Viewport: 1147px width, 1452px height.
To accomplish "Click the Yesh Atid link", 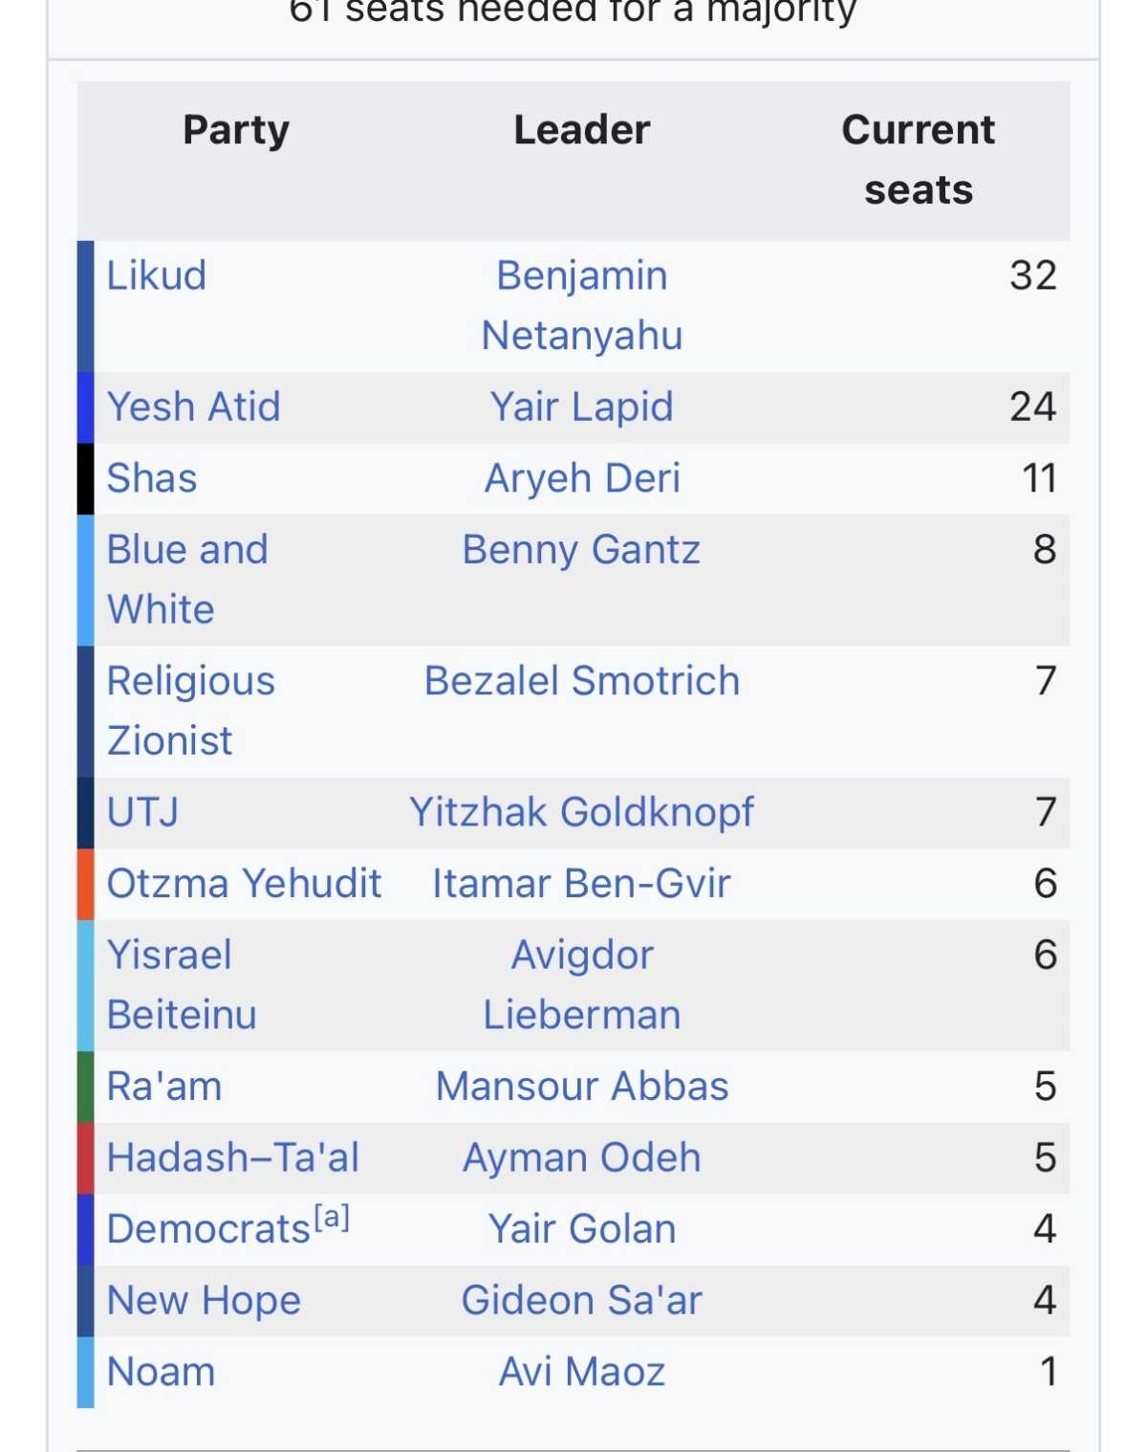I will [x=193, y=407].
